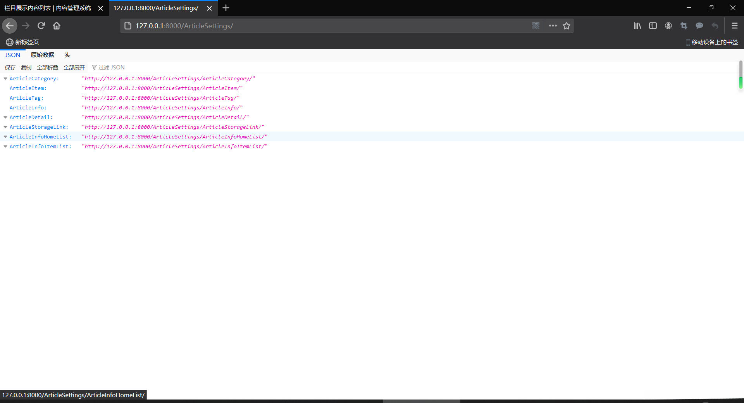
Task: Open the ArticleStorageLink URL link
Action: point(173,127)
